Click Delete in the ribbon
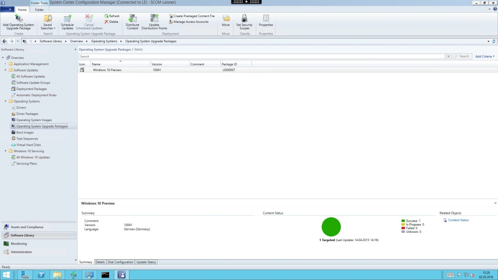Viewport: 498px width, 280px height. [x=111, y=21]
